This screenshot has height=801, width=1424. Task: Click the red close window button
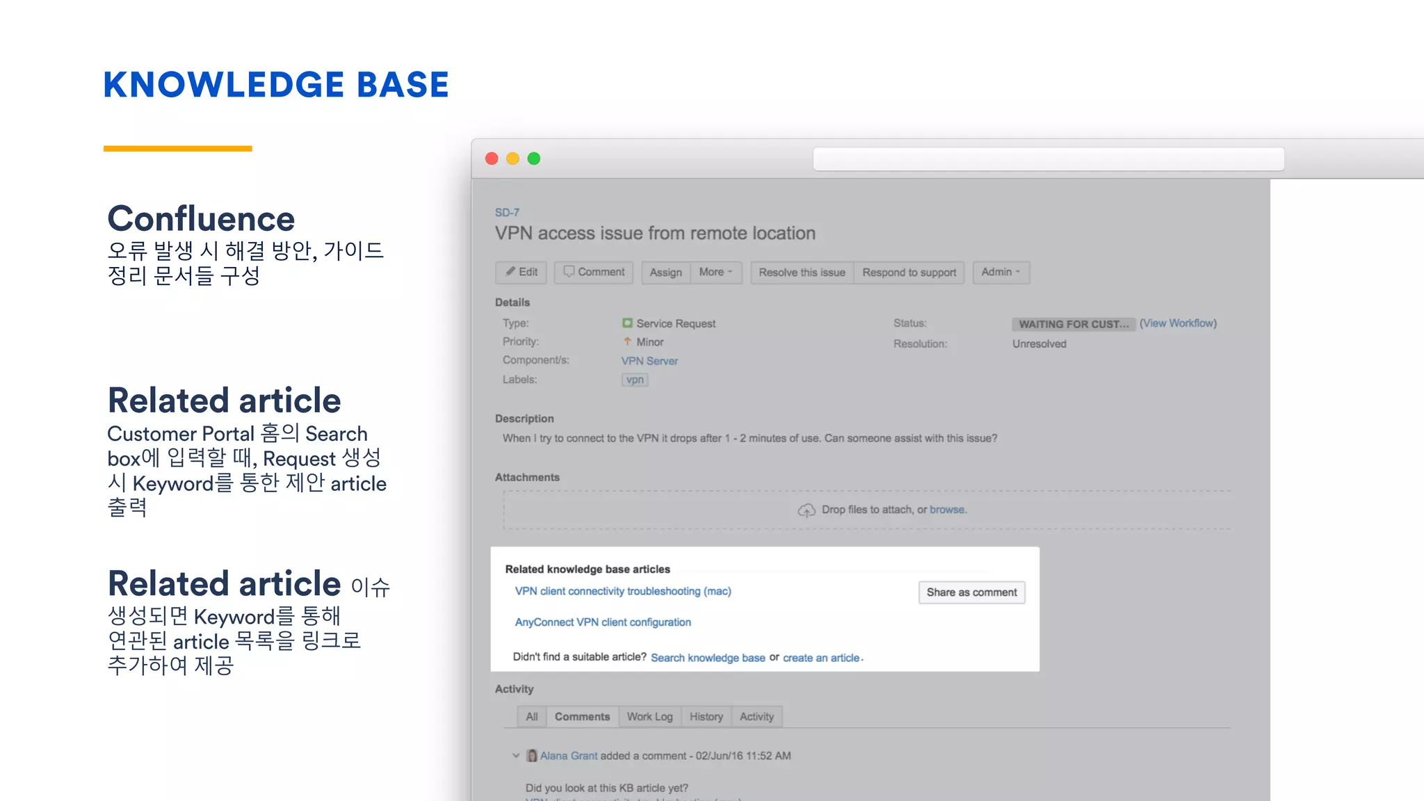[x=492, y=159]
